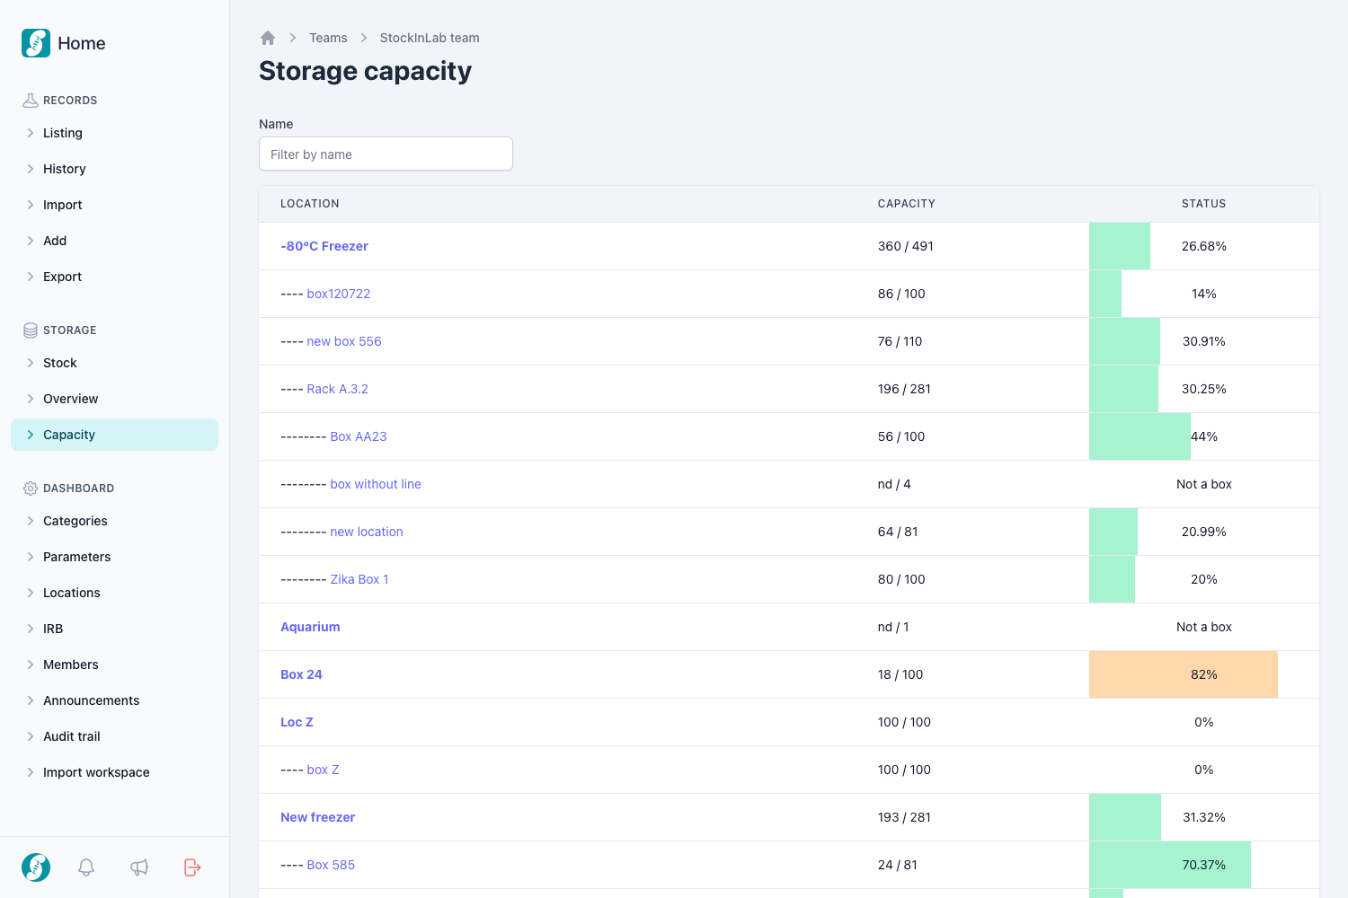
Task: Click the nd / 4 capacity value
Action: (894, 484)
